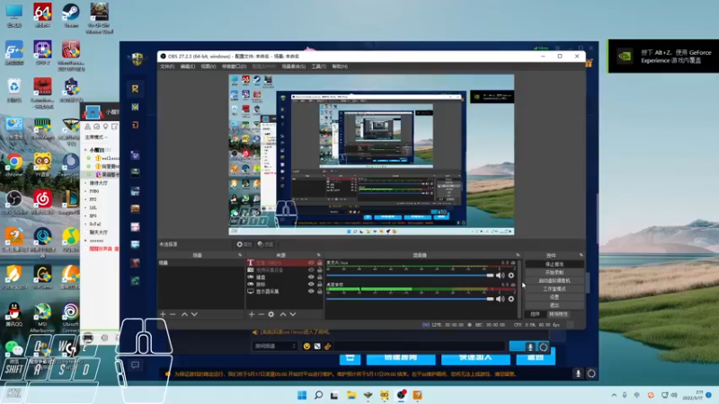Image resolution: width=719 pixels, height=404 pixels.
Task: Add a new source with plus button
Action: pyautogui.click(x=250, y=314)
